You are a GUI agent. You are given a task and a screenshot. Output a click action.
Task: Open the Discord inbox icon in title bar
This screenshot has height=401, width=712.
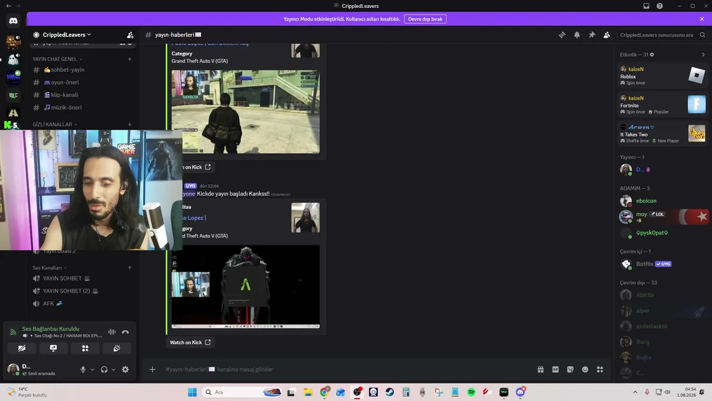click(x=646, y=6)
